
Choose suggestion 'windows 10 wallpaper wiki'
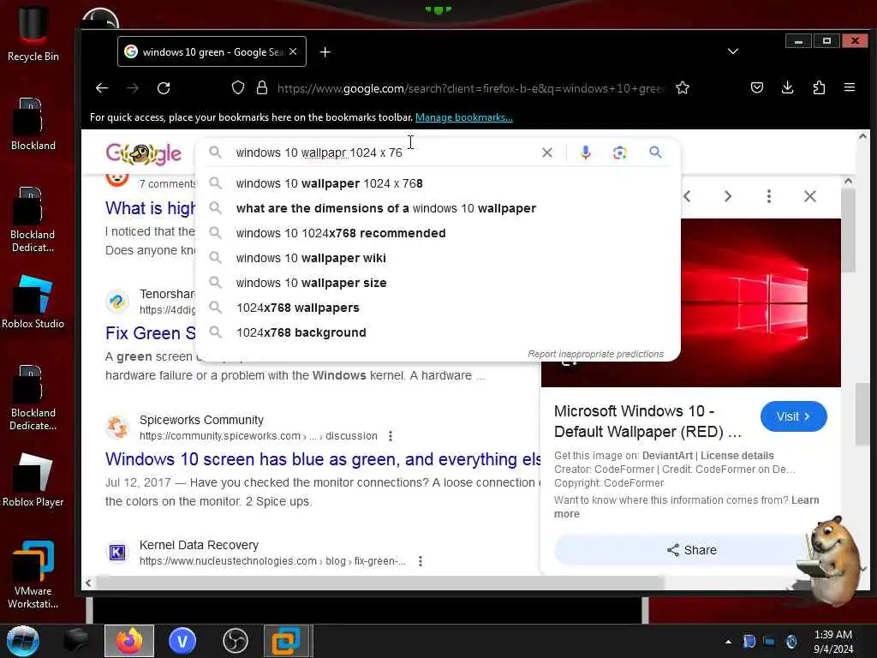(x=438, y=258)
